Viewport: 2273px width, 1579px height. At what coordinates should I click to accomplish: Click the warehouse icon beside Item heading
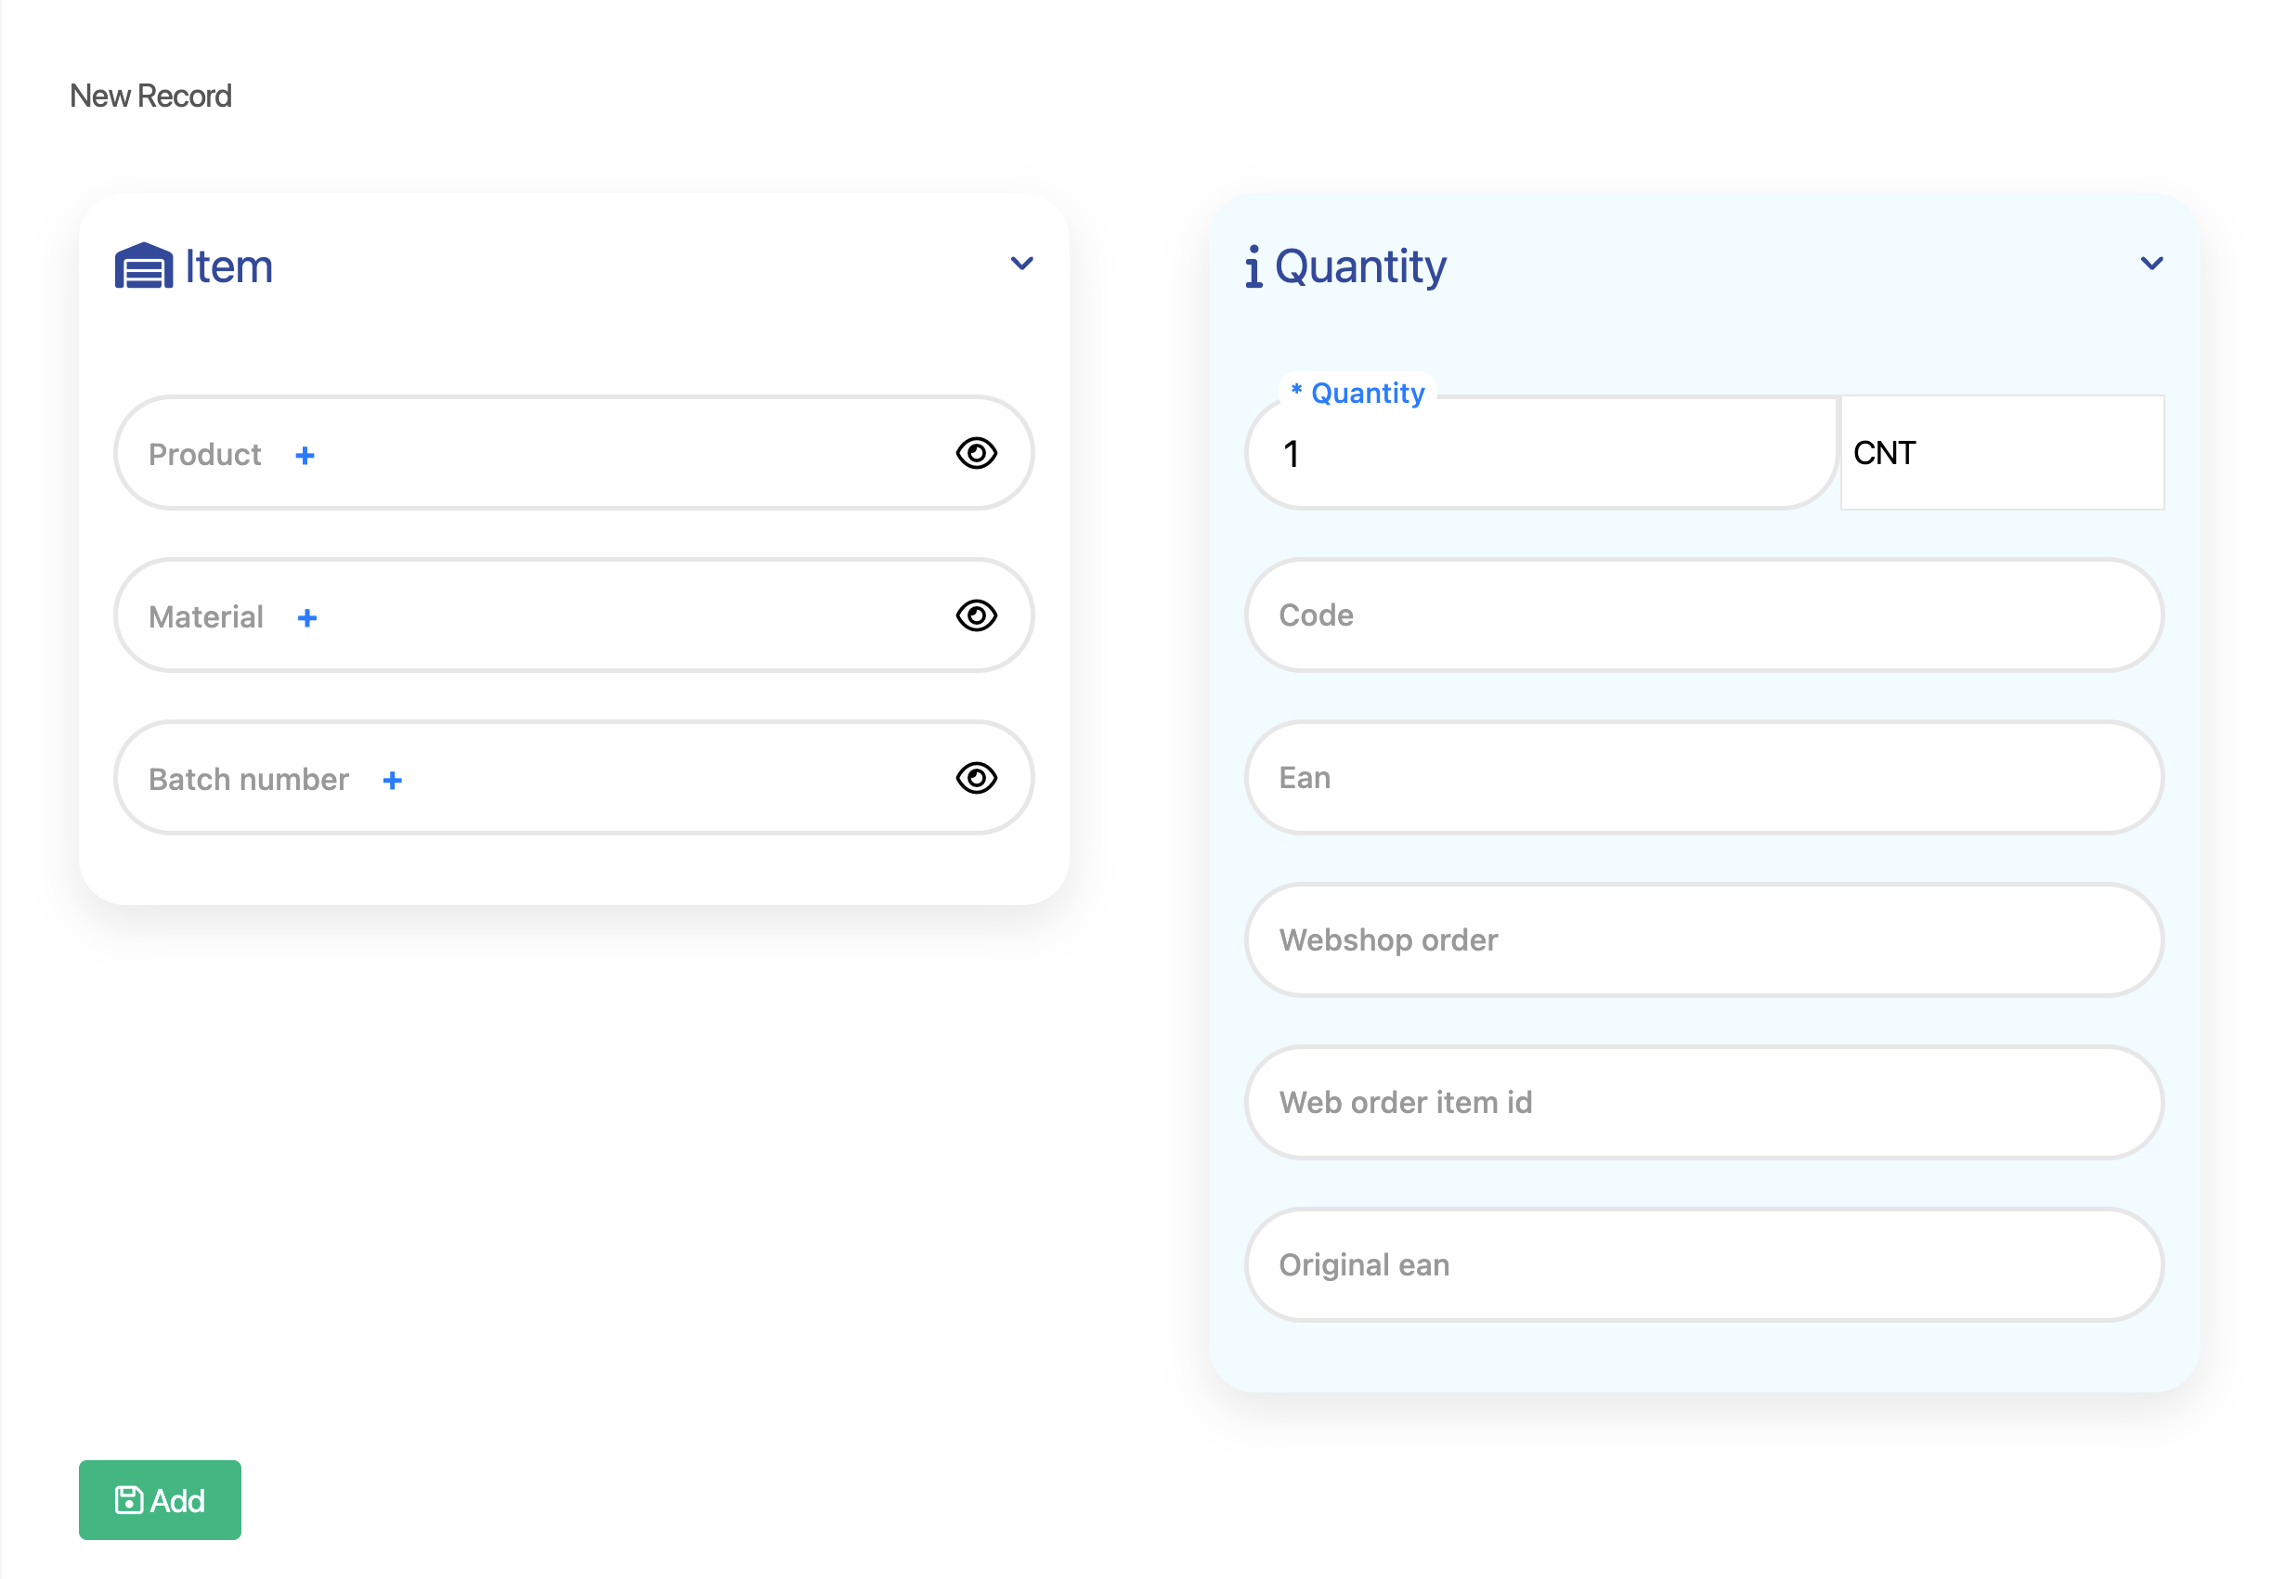pyautogui.click(x=144, y=265)
